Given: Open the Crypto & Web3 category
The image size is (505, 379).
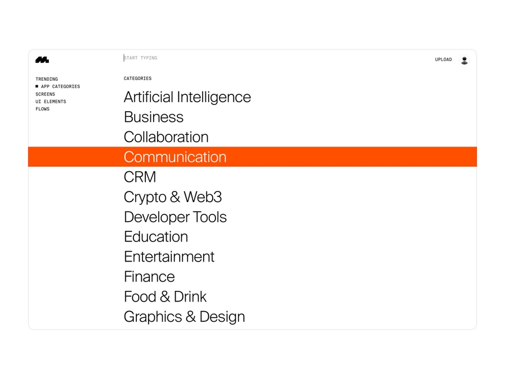Looking at the screenshot, I should [x=172, y=197].
